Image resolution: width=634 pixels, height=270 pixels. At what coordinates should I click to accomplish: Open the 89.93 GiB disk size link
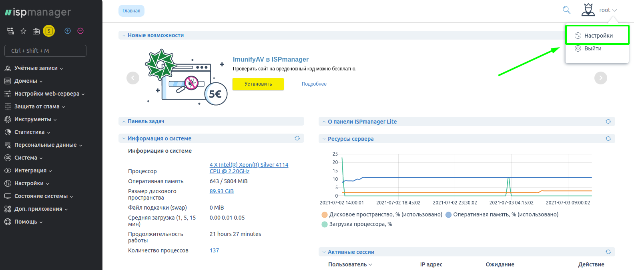click(222, 191)
